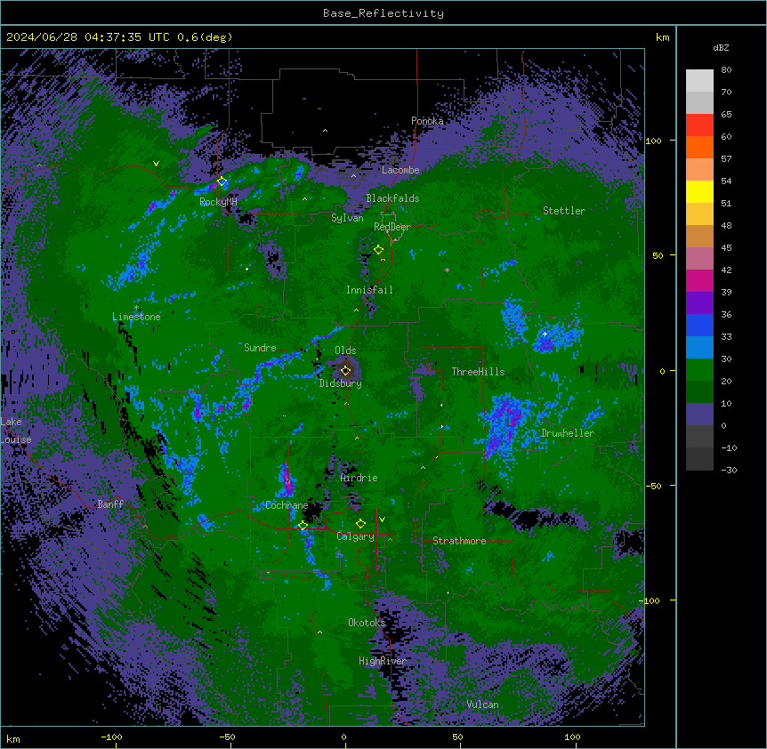
Task: Select the Sundre label
Action: click(x=260, y=348)
